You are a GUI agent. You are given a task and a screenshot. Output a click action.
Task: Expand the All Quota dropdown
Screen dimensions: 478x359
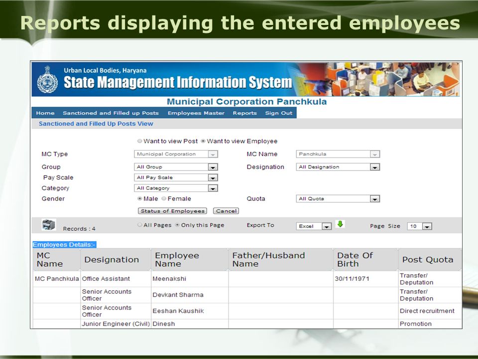click(x=338, y=199)
